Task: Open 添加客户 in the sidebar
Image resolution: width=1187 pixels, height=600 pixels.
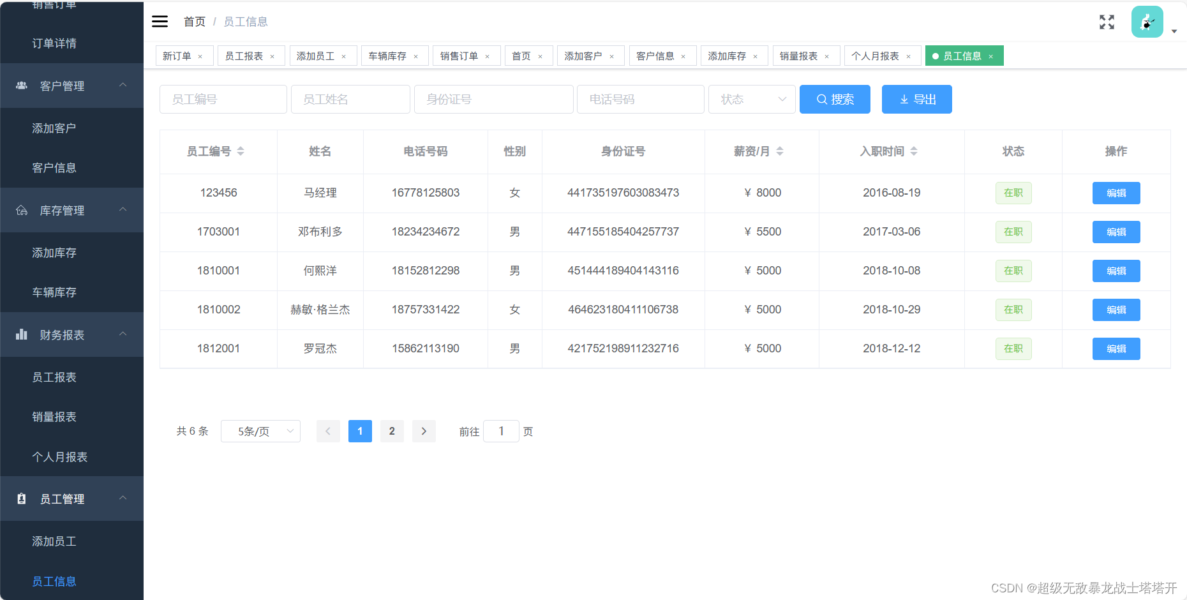Action: tap(54, 128)
